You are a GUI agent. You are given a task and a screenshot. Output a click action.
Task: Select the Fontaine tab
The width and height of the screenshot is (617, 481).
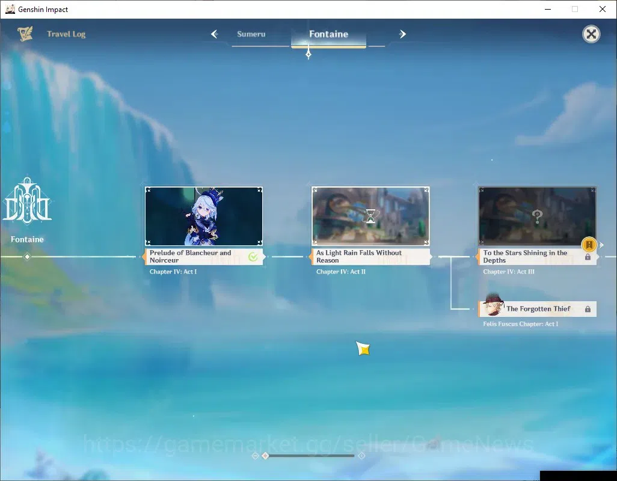328,34
